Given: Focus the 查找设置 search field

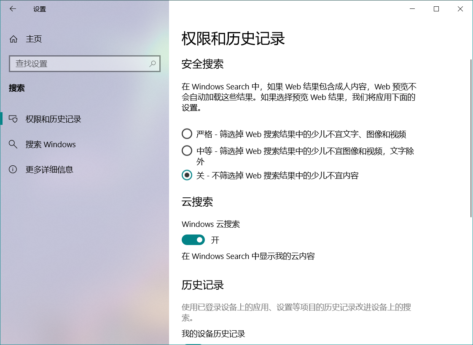Looking at the screenshot, I should click(84, 64).
